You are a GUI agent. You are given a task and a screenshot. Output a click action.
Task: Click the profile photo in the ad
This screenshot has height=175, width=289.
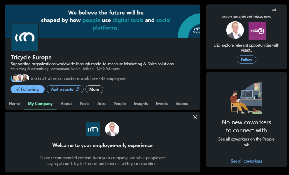(235, 30)
